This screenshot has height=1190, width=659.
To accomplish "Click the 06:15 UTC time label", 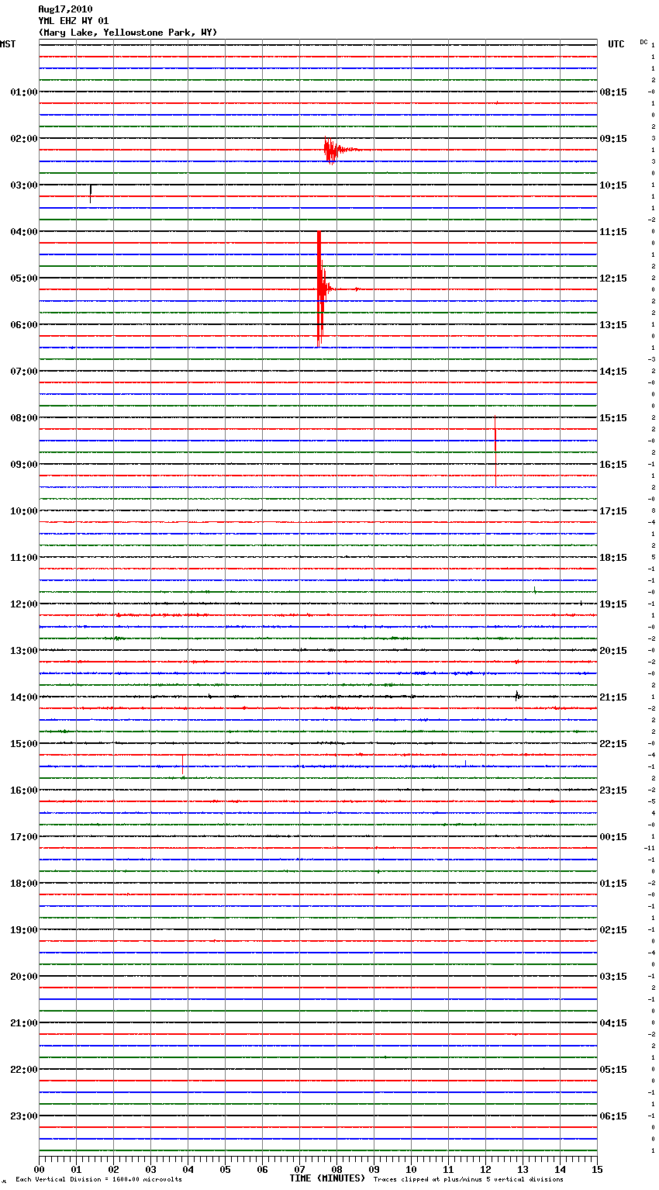I will click(613, 1116).
